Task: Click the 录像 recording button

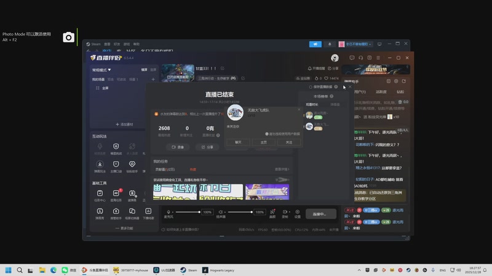Action: click(x=178, y=147)
